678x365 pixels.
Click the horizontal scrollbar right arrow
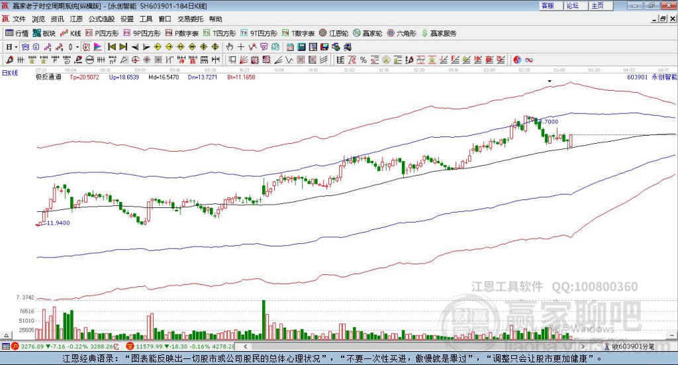tap(583, 346)
